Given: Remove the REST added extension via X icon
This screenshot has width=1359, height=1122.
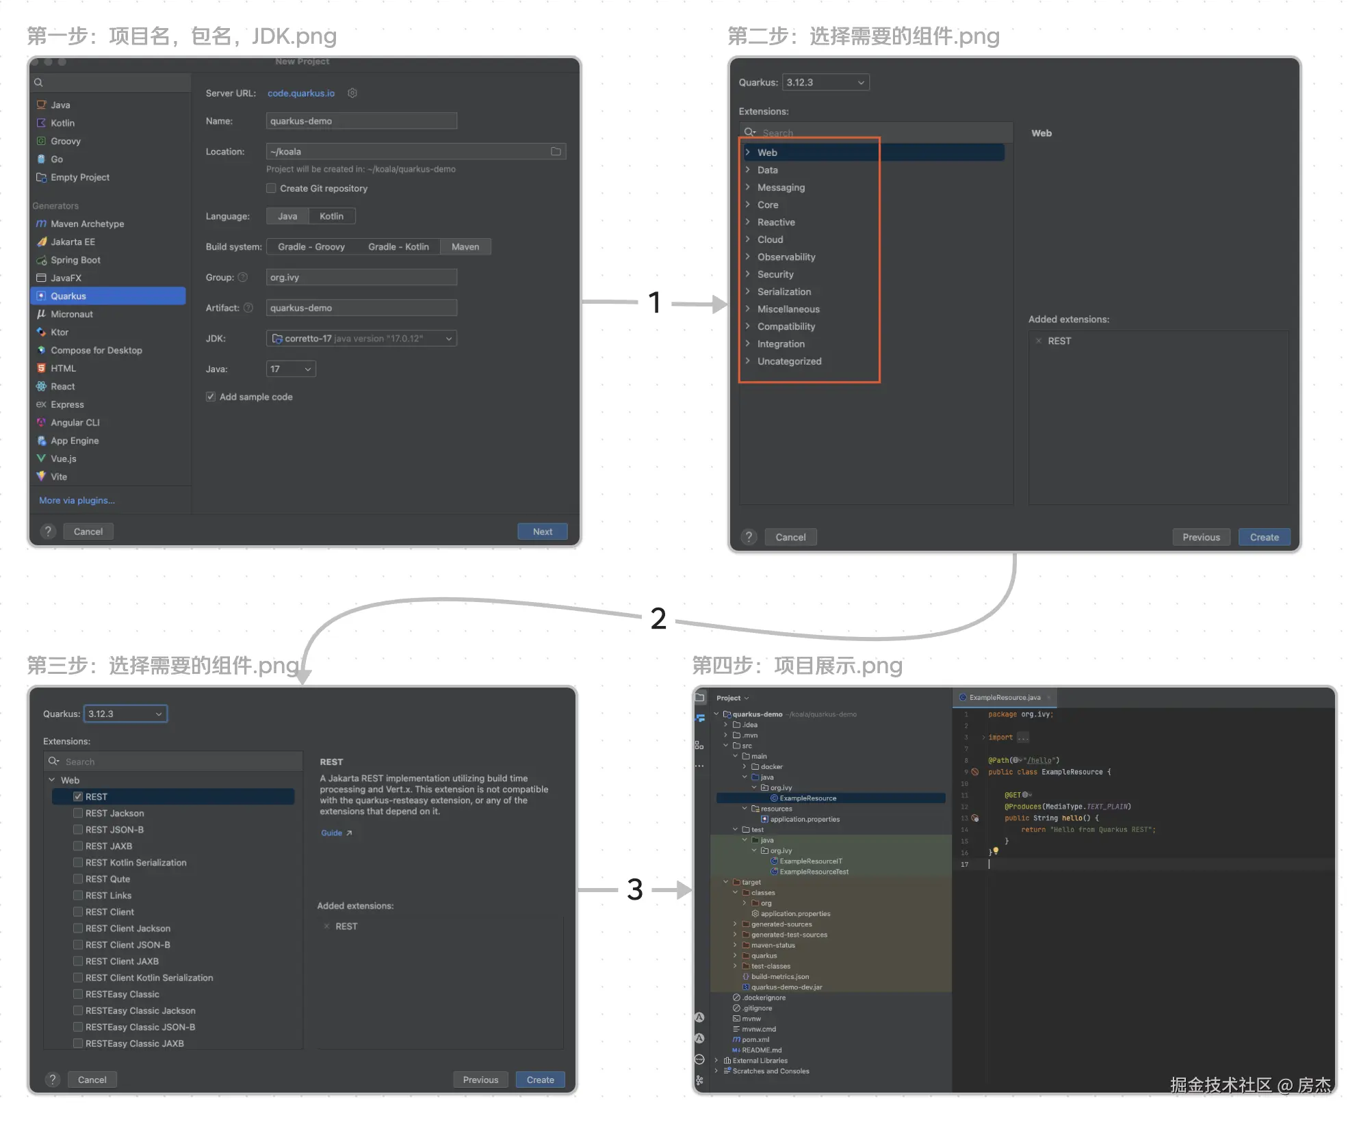Looking at the screenshot, I should pyautogui.click(x=1039, y=341).
